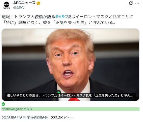
Task: Click the green checkmark icon below image
Action: (3, 104)
